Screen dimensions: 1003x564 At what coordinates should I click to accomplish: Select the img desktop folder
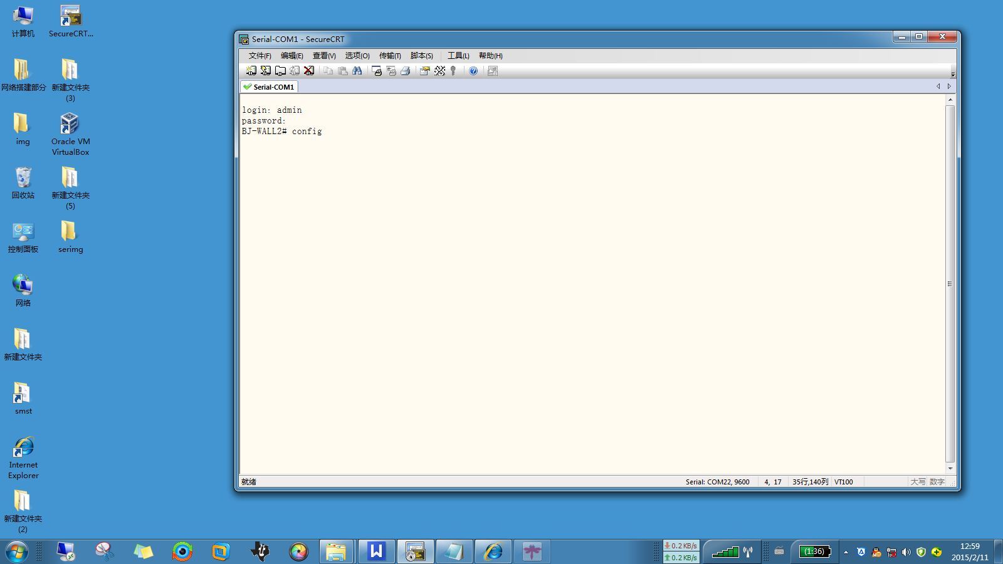coord(23,129)
